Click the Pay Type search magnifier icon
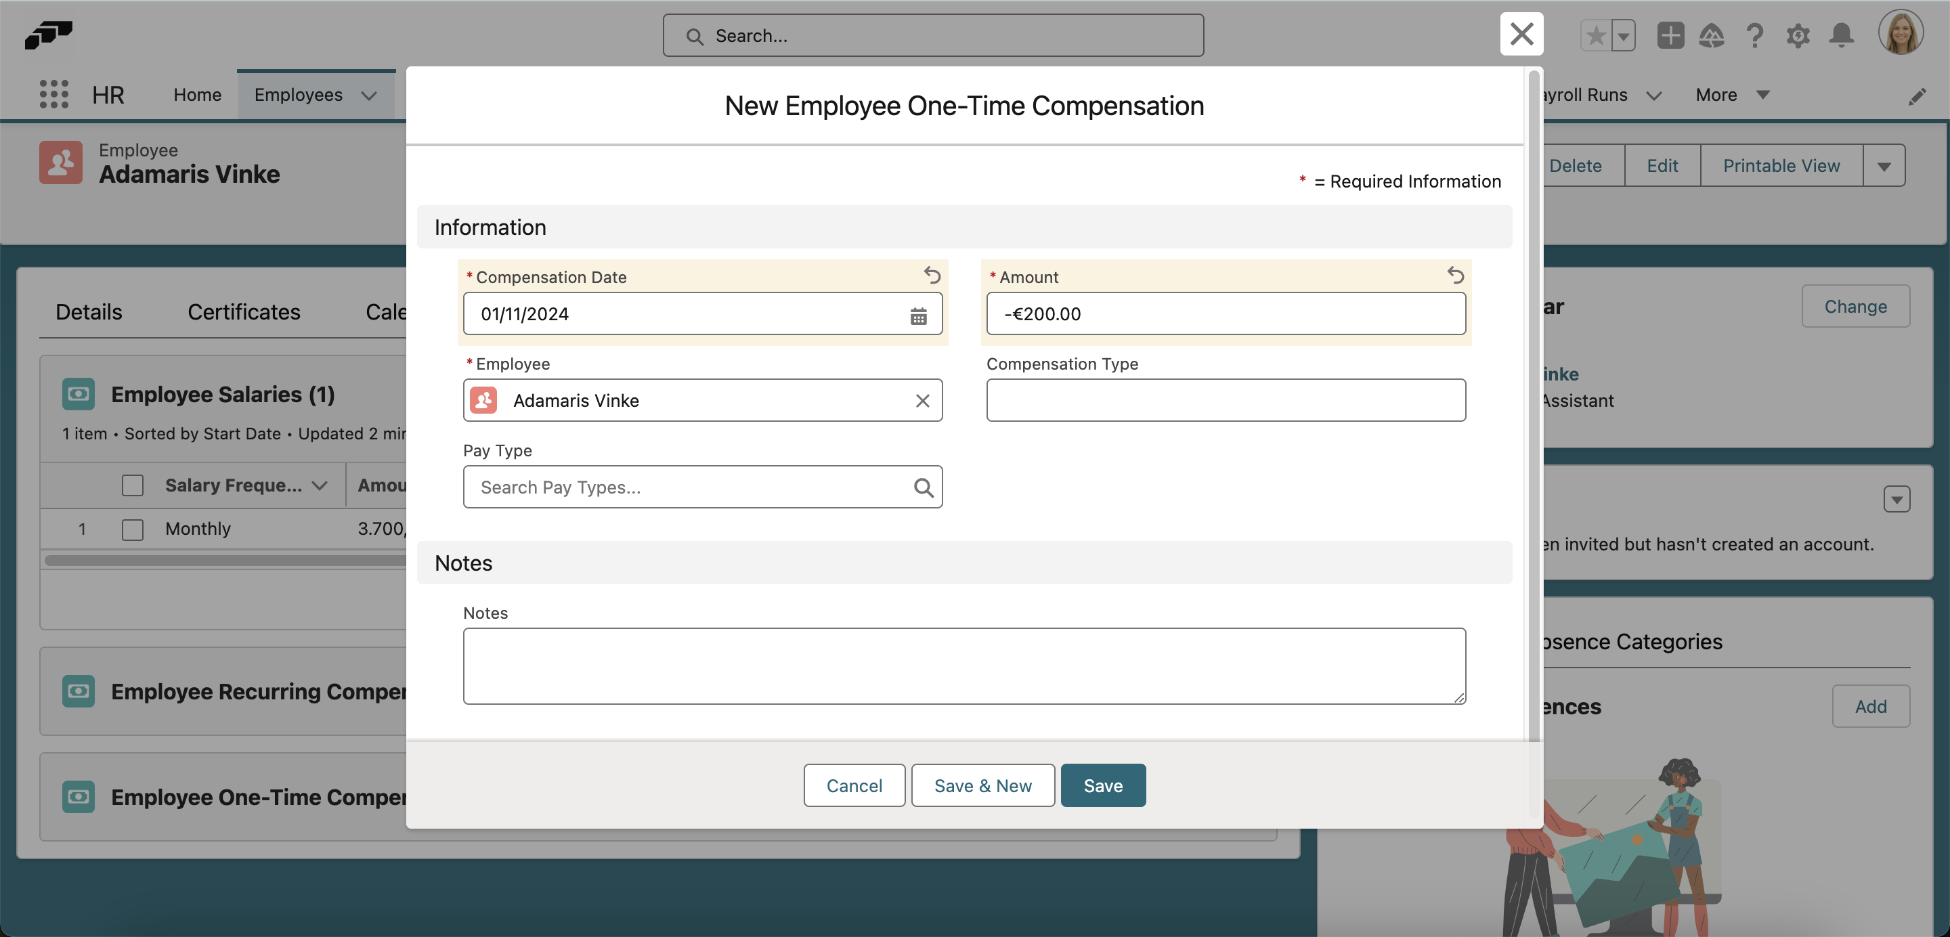Viewport: 1950px width, 937px height. (x=923, y=487)
